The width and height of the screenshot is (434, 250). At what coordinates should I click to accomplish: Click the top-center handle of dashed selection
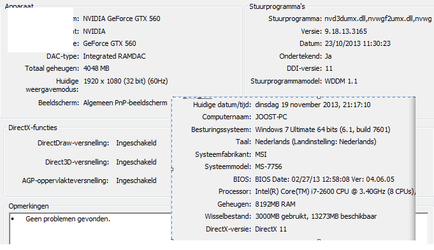point(319,97)
